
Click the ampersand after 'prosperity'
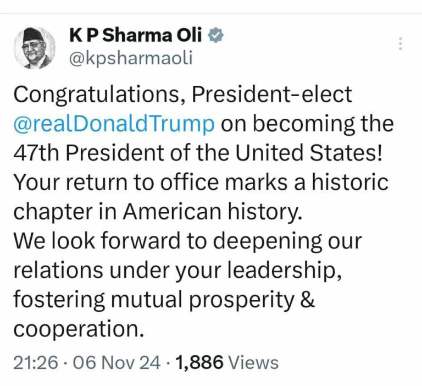308,300
